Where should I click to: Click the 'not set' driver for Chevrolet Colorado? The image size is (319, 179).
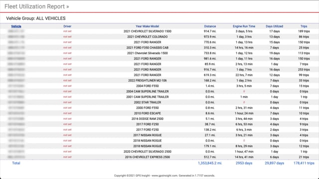click(67, 37)
